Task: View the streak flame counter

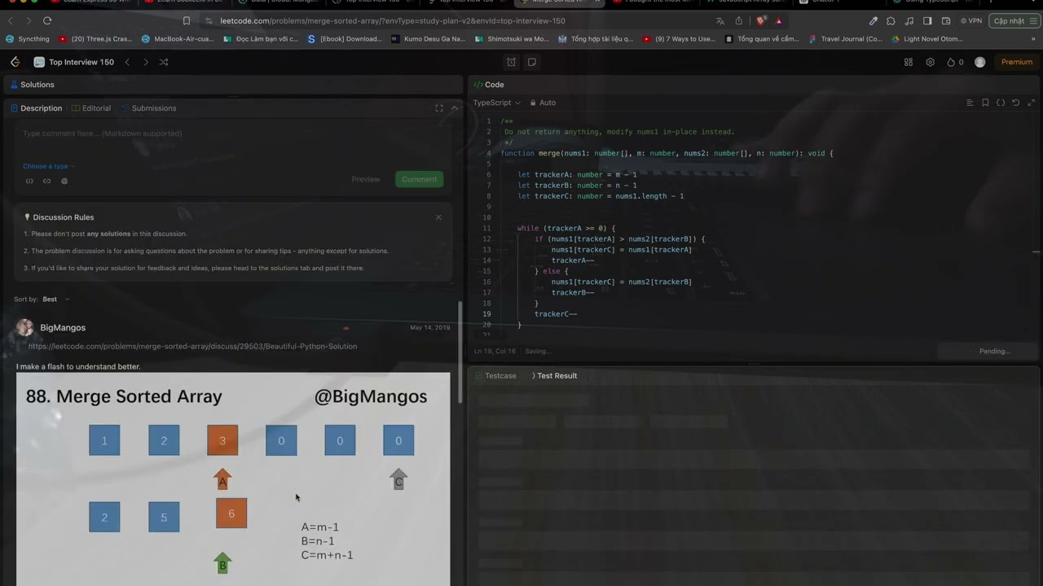Action: pos(955,62)
